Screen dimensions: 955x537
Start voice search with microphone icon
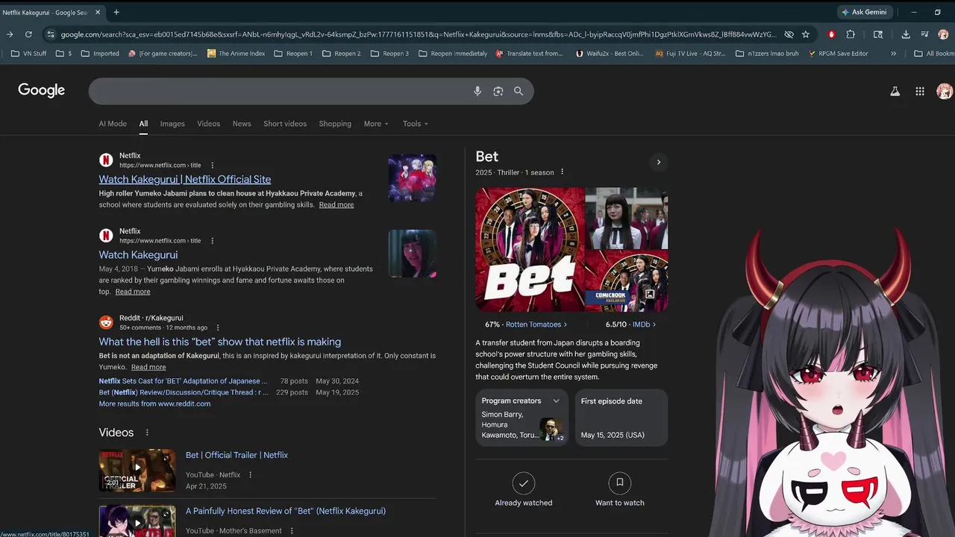(477, 91)
